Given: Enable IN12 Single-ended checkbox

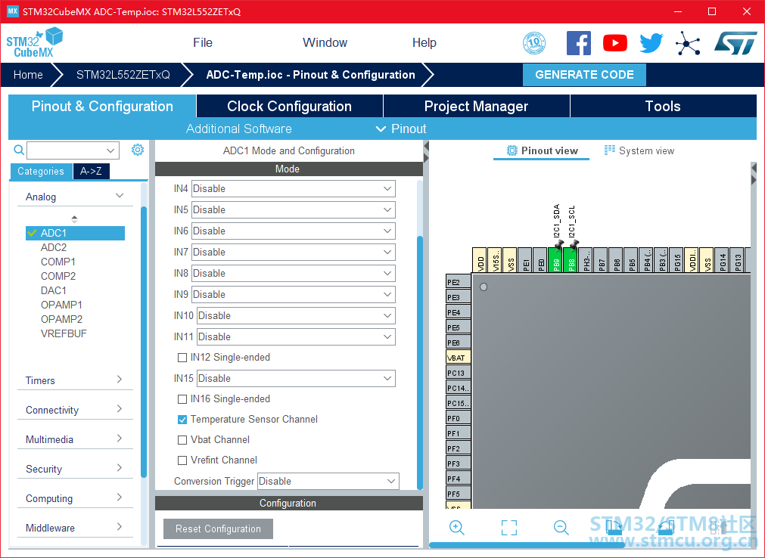Looking at the screenshot, I should tap(182, 358).
